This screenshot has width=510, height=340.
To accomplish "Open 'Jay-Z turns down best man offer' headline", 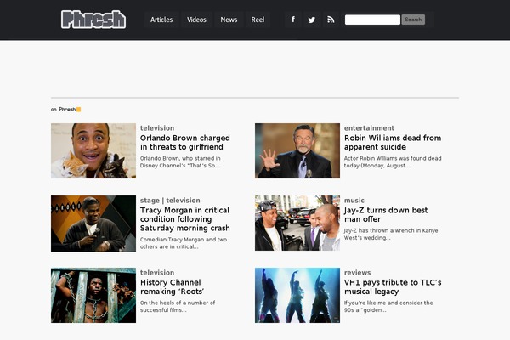I will [x=386, y=214].
